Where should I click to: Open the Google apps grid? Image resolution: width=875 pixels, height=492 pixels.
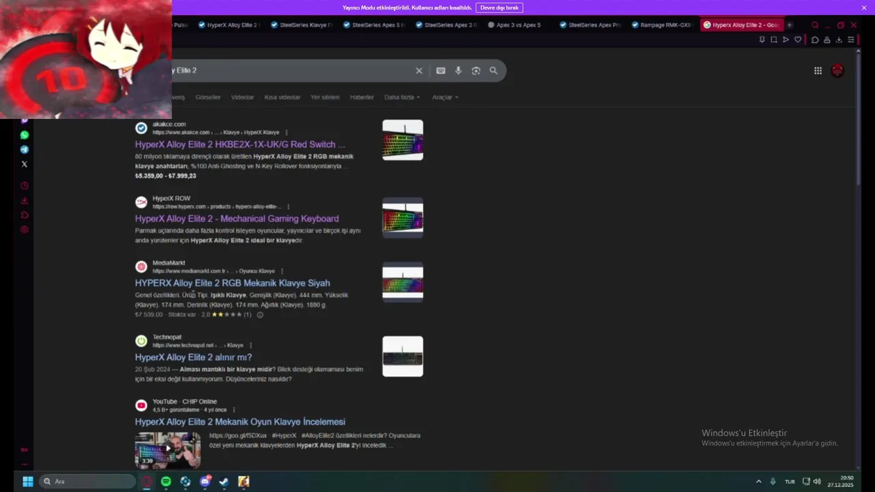[x=818, y=70]
